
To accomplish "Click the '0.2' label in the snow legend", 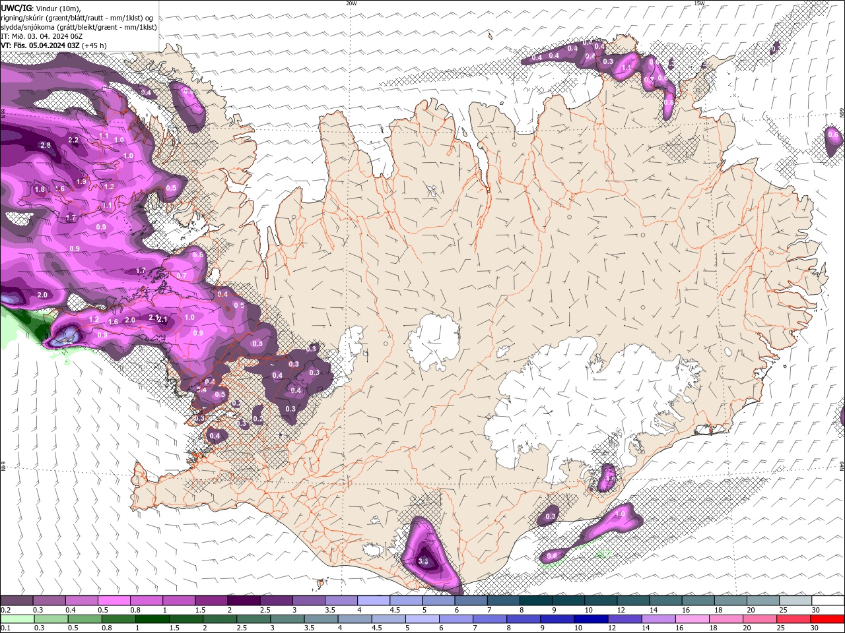I will click(x=5, y=610).
